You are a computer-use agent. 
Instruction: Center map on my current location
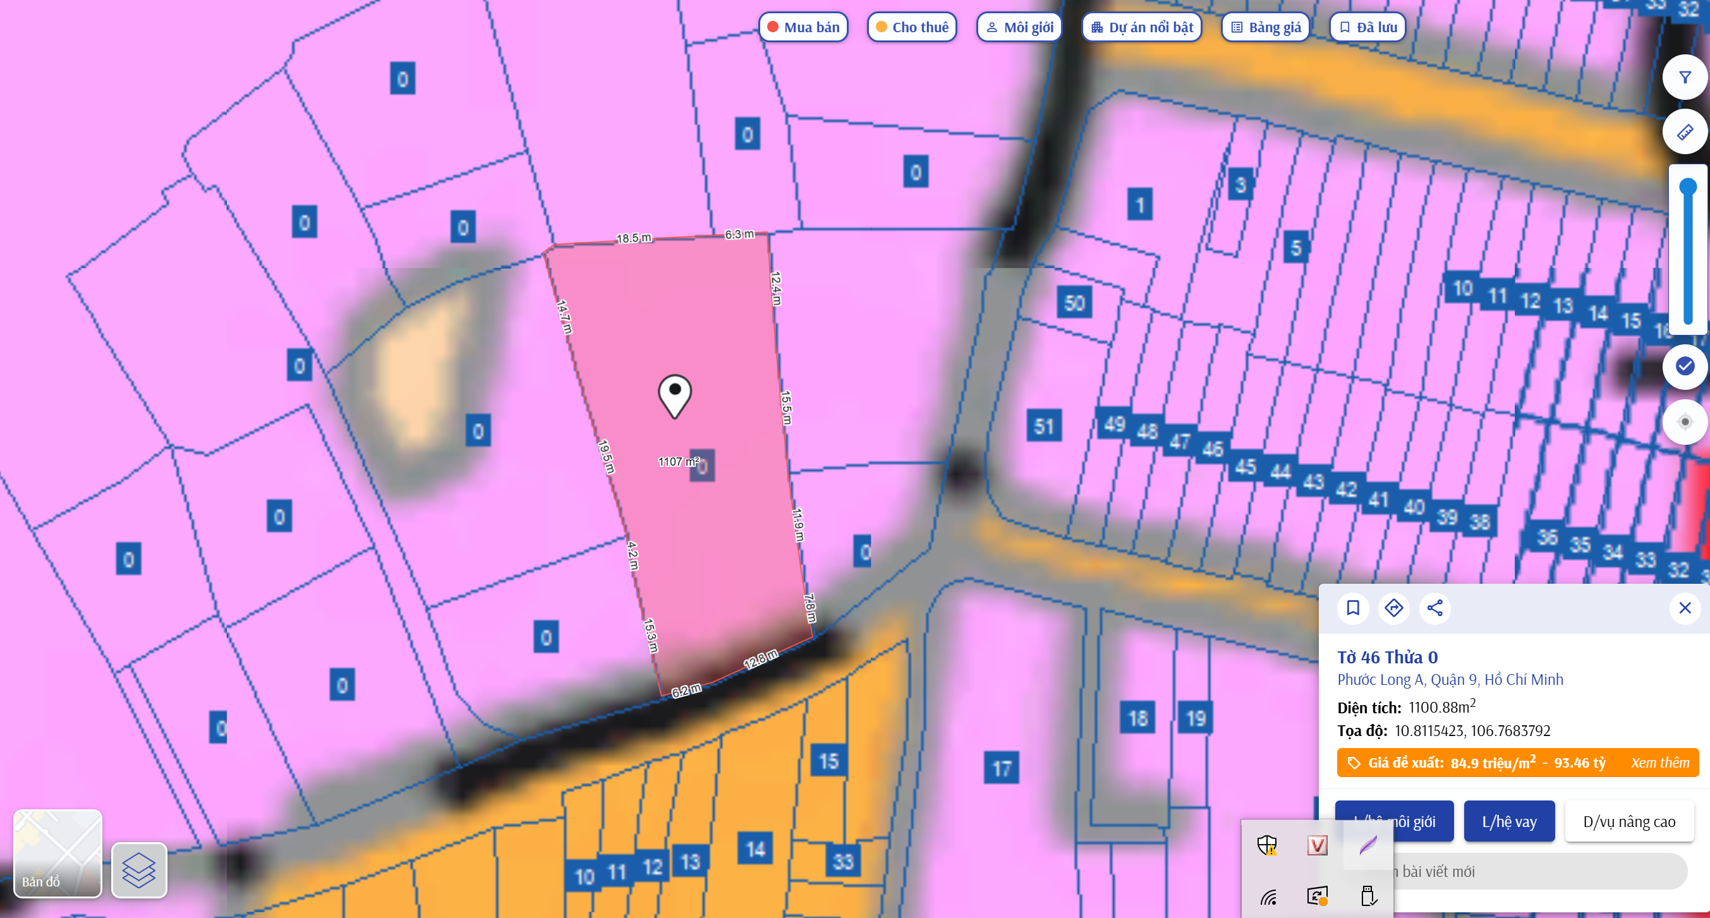click(x=1685, y=421)
